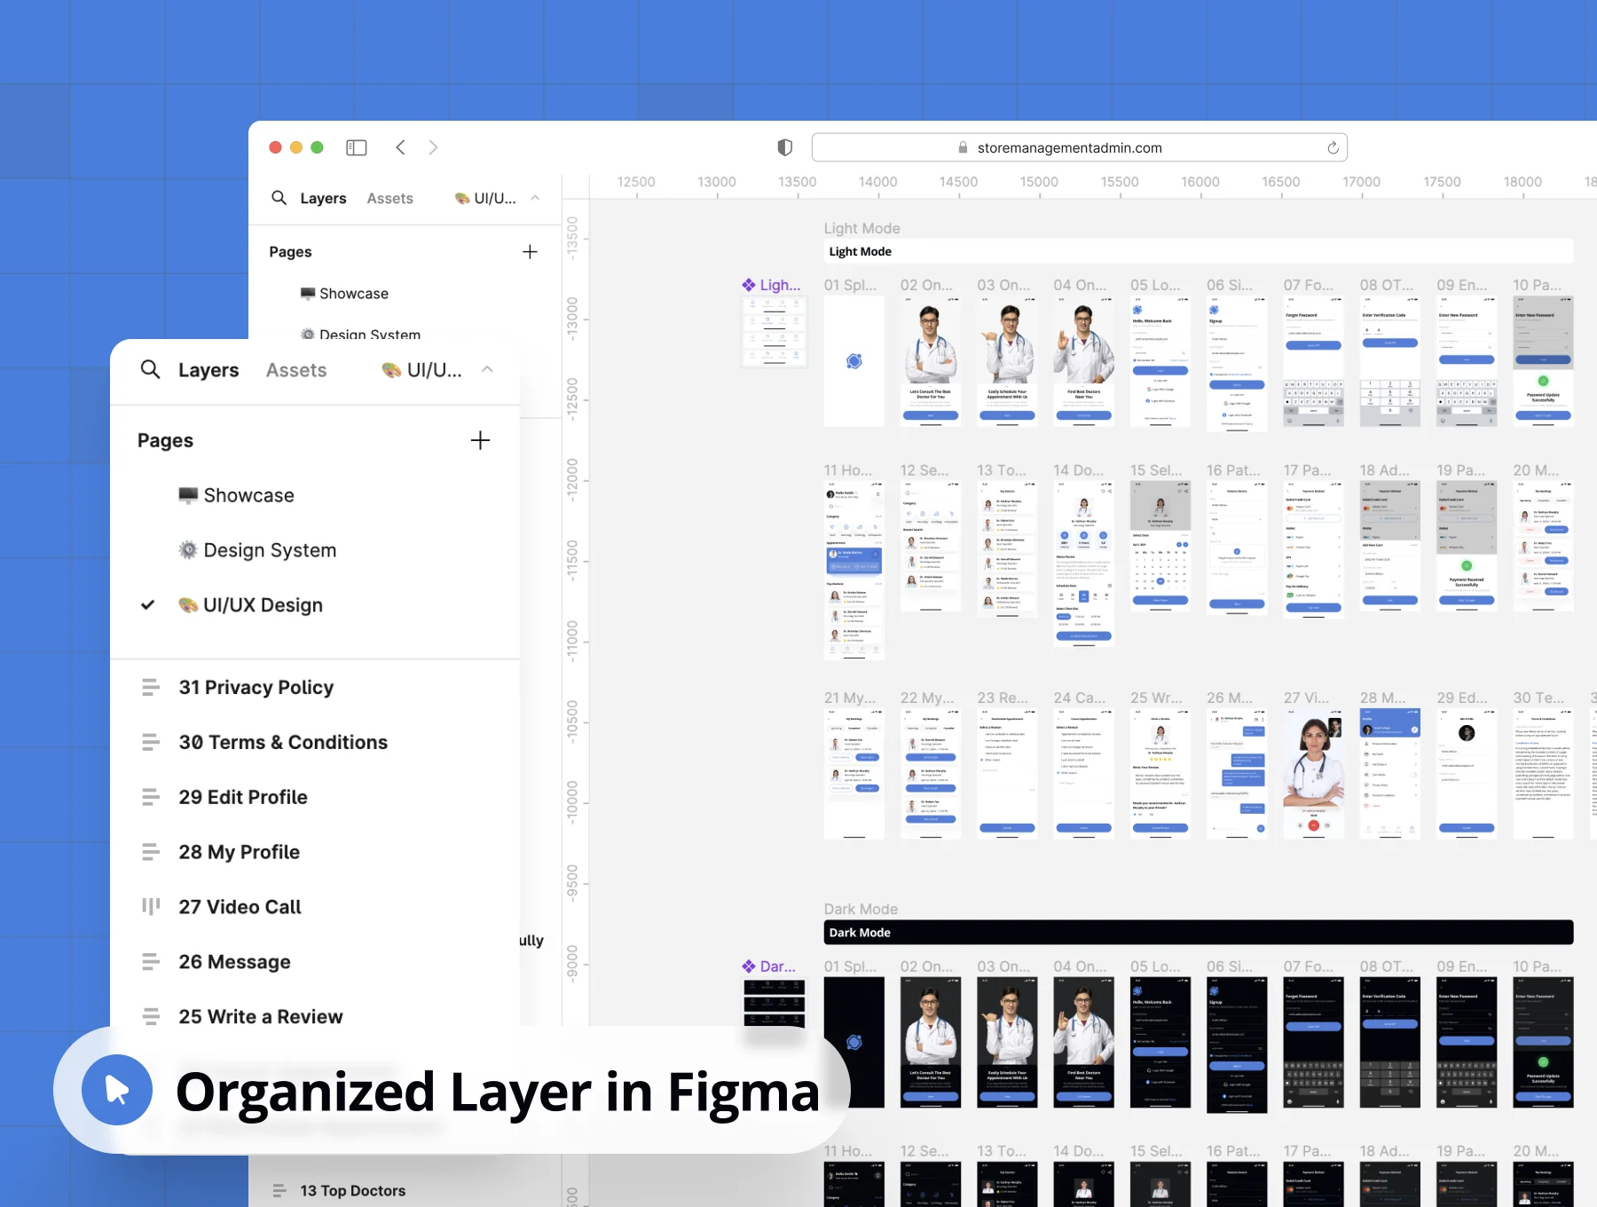The height and width of the screenshot is (1207, 1597).
Task: Select the Light Mode 07 Fo... frame
Action: [1314, 361]
